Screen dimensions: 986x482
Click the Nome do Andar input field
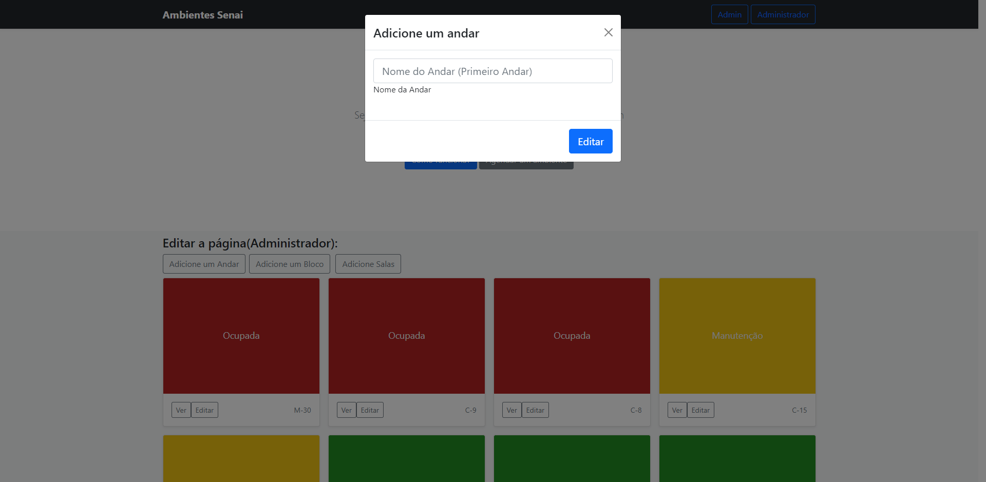pos(492,71)
